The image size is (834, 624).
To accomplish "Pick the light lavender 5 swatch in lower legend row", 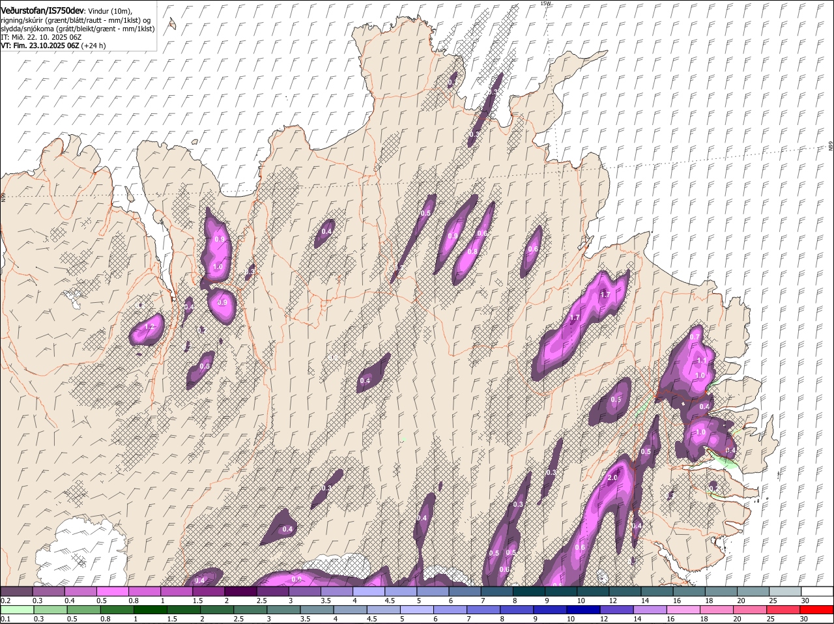I will coord(417,610).
